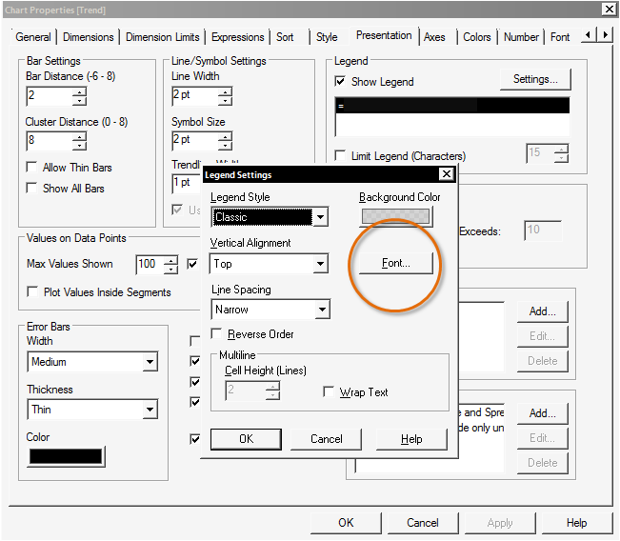Enable Allow Thin Bars checkbox

pyautogui.click(x=32, y=168)
